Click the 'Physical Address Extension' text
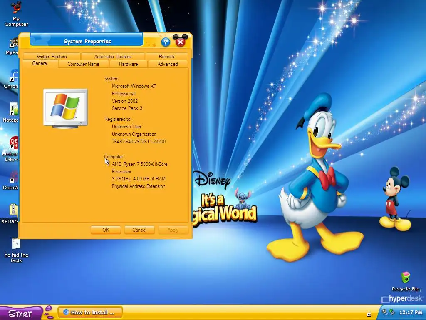This screenshot has height=320, width=426. click(x=139, y=186)
